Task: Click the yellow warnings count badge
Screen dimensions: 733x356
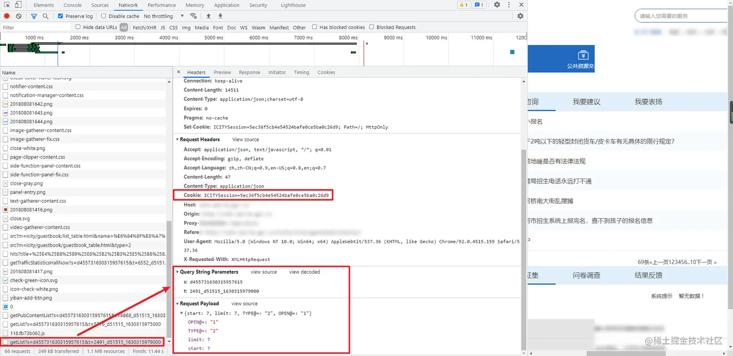Action: tap(463, 5)
